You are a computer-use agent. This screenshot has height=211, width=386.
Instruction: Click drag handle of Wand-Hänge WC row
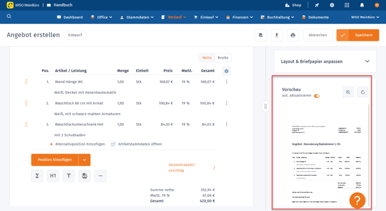tap(26, 82)
